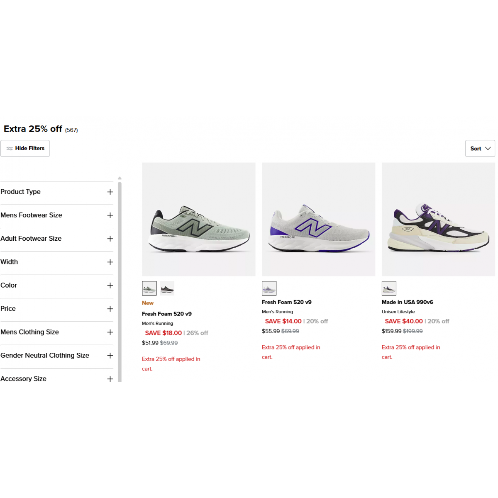Click the plus icon next to Color
This screenshot has height=498, width=498.
click(110, 286)
